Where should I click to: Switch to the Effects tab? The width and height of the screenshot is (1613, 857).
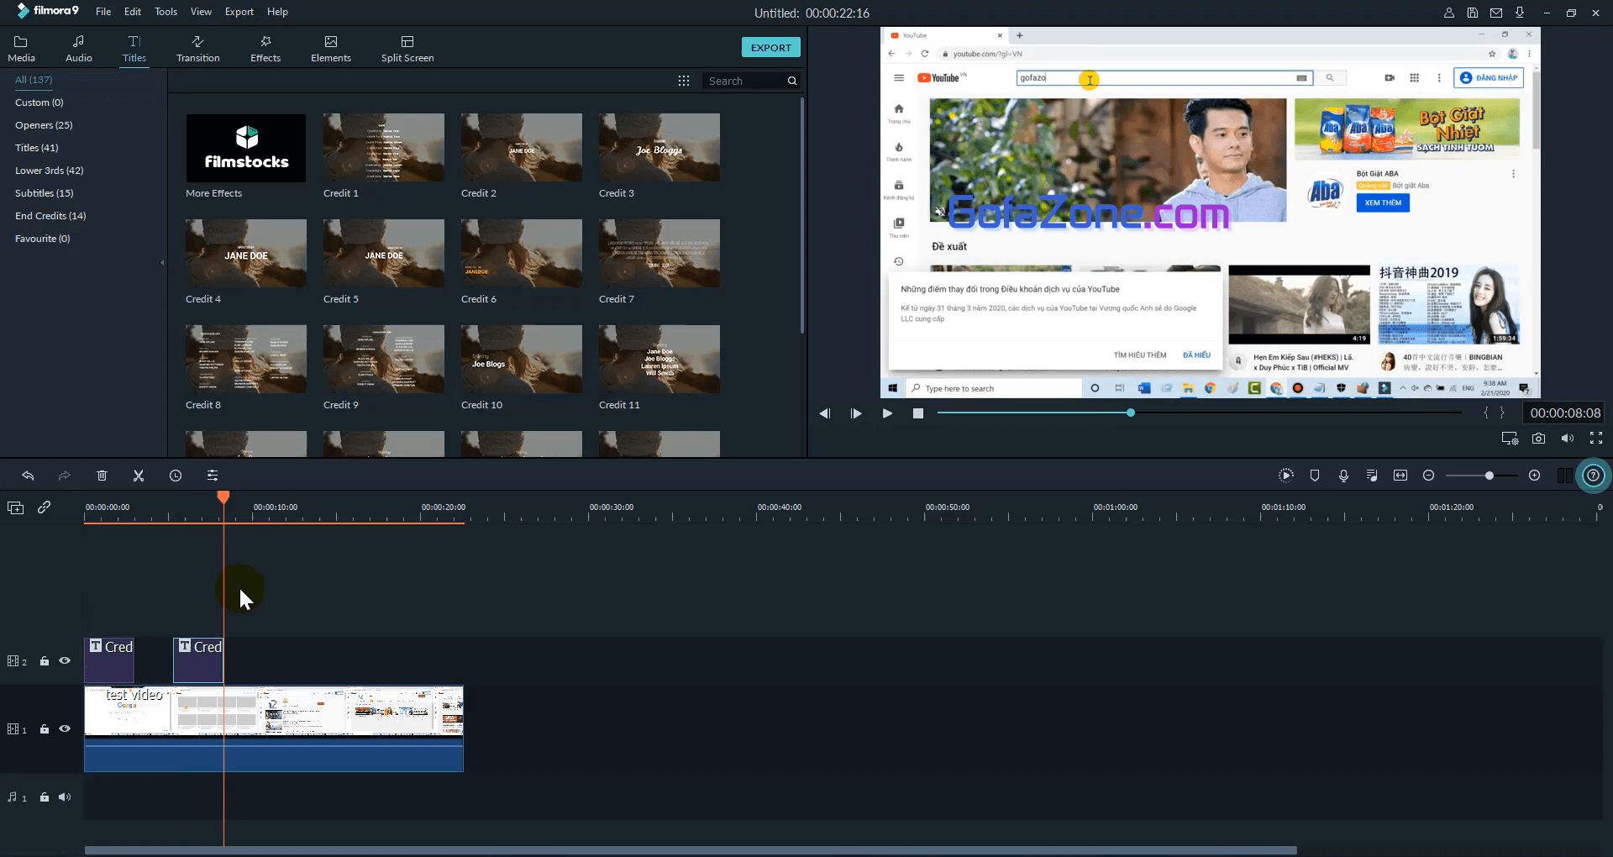[x=265, y=49]
